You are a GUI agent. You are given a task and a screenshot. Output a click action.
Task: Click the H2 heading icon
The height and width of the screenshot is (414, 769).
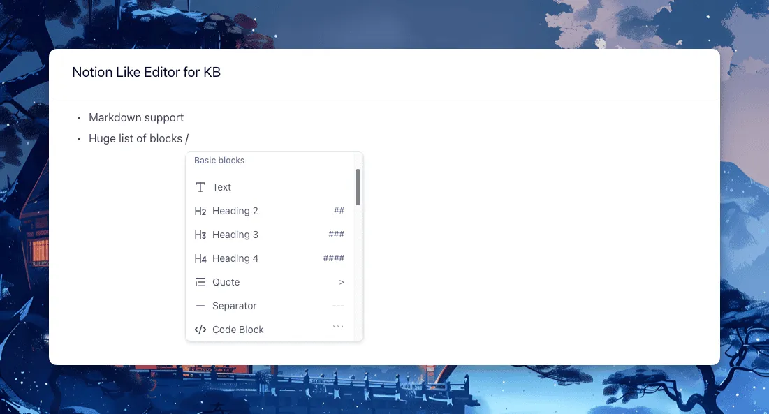pyautogui.click(x=200, y=211)
